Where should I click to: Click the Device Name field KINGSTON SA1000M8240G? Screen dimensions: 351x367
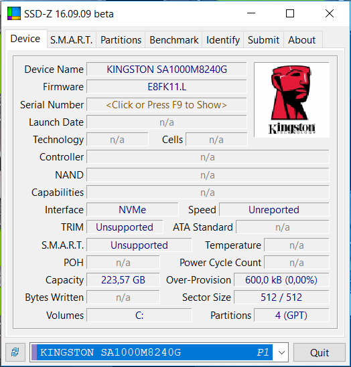pyautogui.click(x=167, y=70)
